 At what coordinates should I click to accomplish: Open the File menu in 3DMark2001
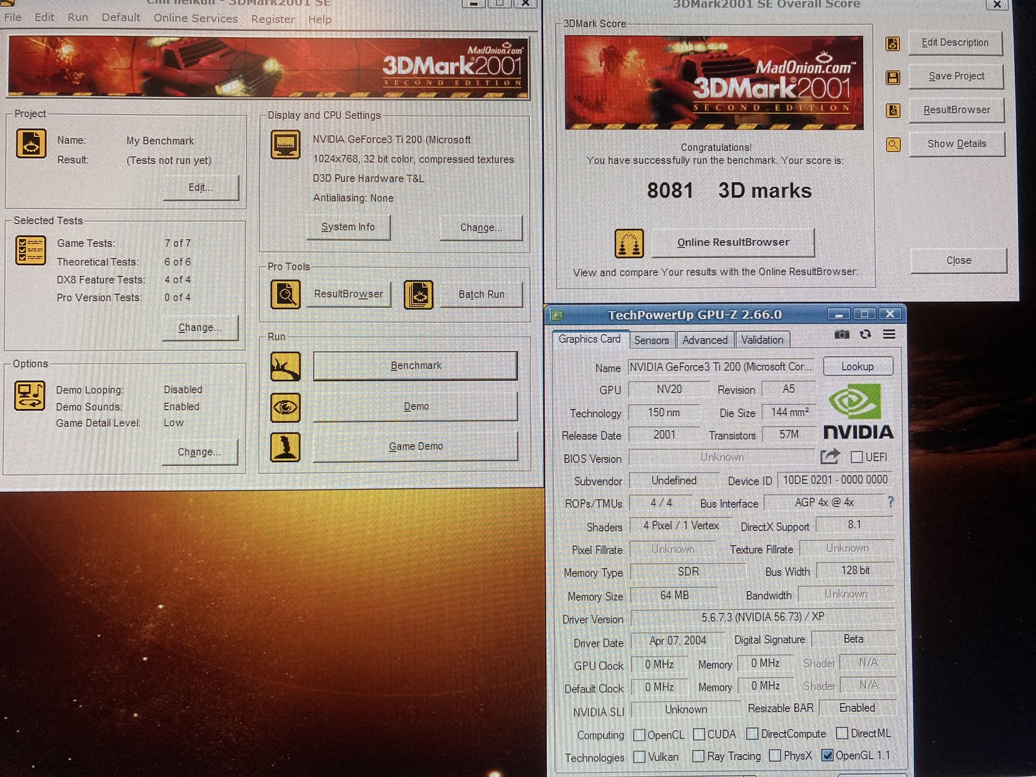pyautogui.click(x=12, y=17)
